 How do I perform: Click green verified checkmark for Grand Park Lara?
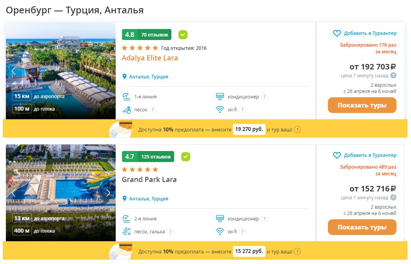pos(185,157)
